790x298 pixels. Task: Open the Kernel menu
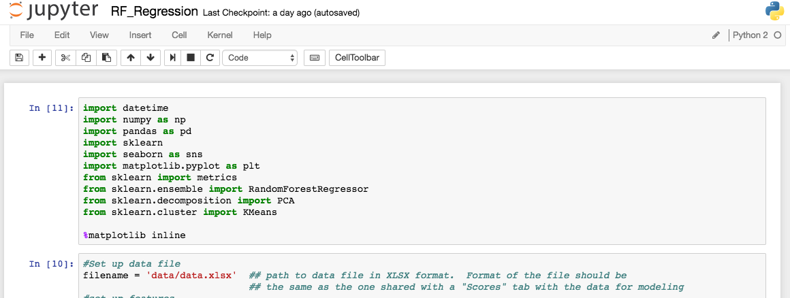point(220,35)
